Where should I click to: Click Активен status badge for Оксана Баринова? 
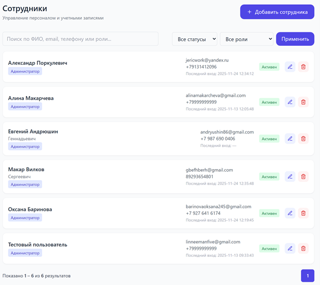tap(269, 213)
